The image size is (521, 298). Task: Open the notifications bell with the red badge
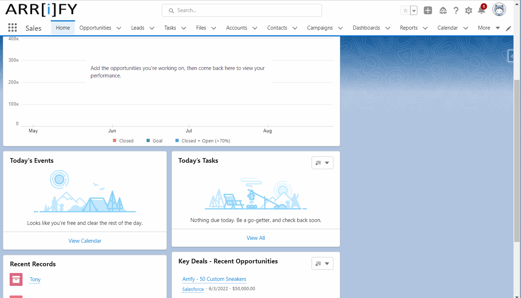click(481, 10)
